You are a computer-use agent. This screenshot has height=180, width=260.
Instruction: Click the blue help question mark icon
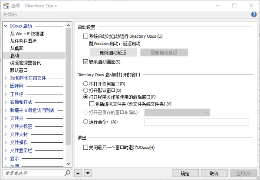pos(253,15)
